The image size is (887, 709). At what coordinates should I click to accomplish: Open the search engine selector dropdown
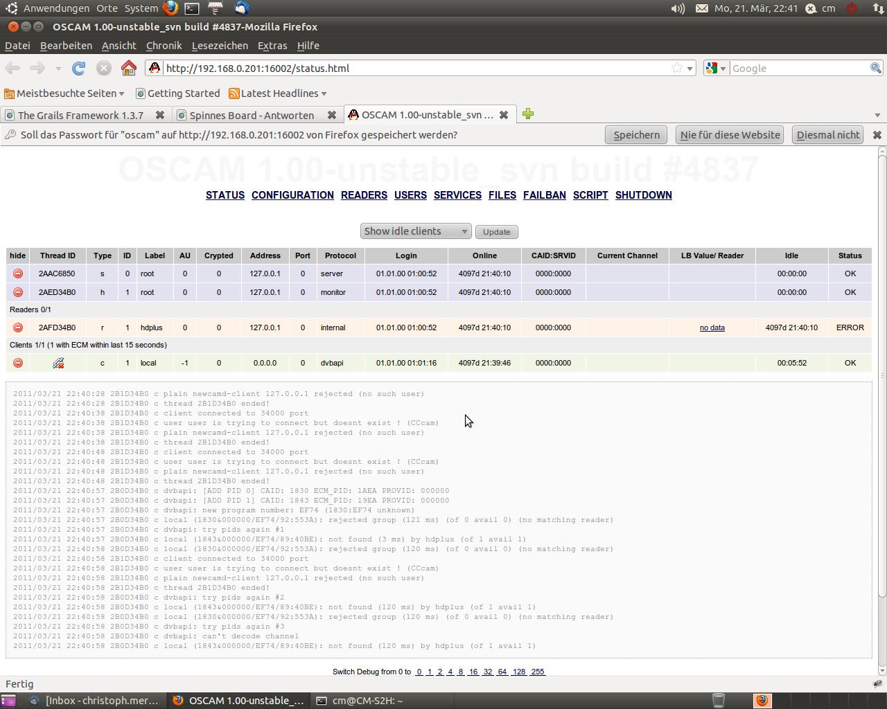click(716, 68)
